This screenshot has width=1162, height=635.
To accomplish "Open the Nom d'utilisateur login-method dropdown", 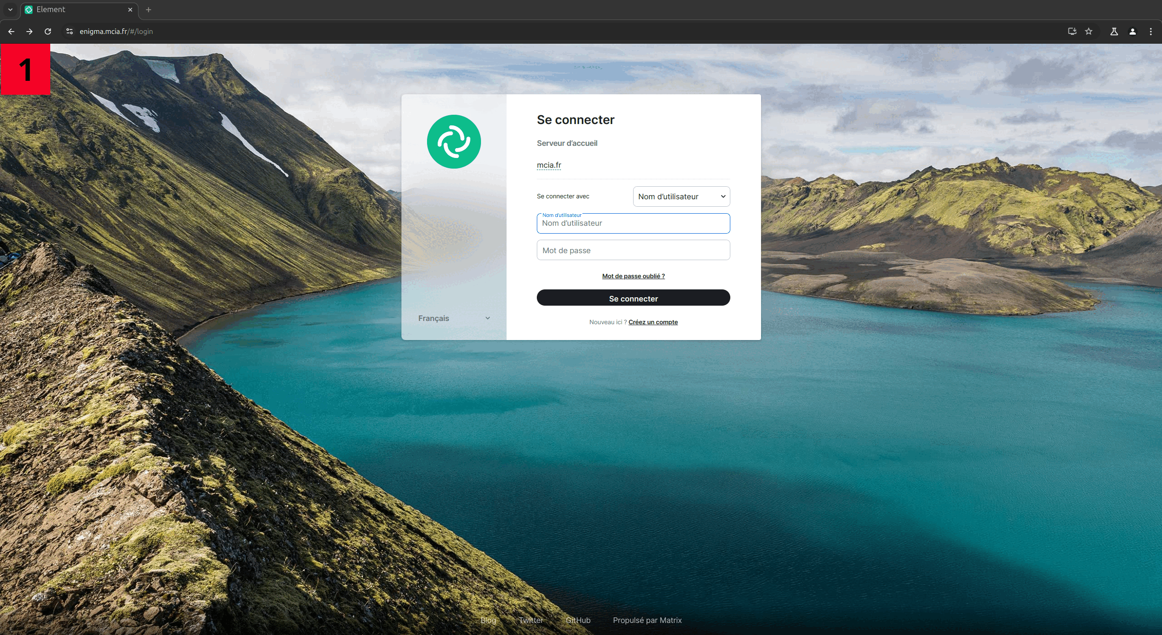I will 681,196.
